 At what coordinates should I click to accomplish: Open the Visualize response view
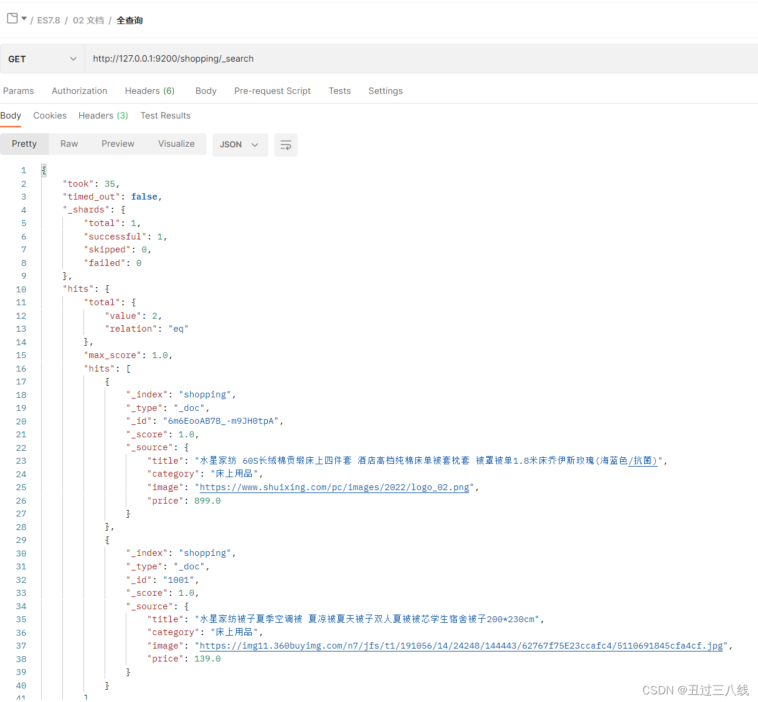[x=176, y=144]
